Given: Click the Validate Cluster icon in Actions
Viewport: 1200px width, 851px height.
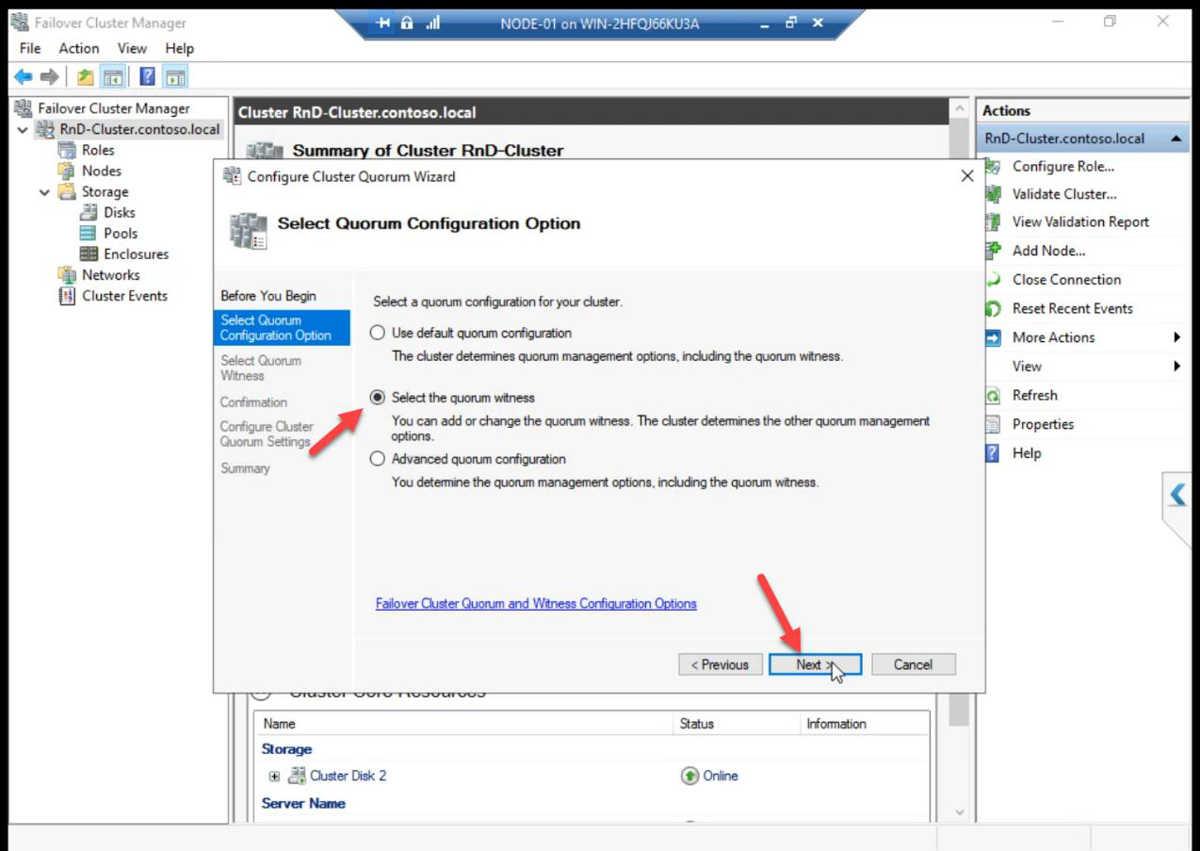Looking at the screenshot, I should point(993,194).
